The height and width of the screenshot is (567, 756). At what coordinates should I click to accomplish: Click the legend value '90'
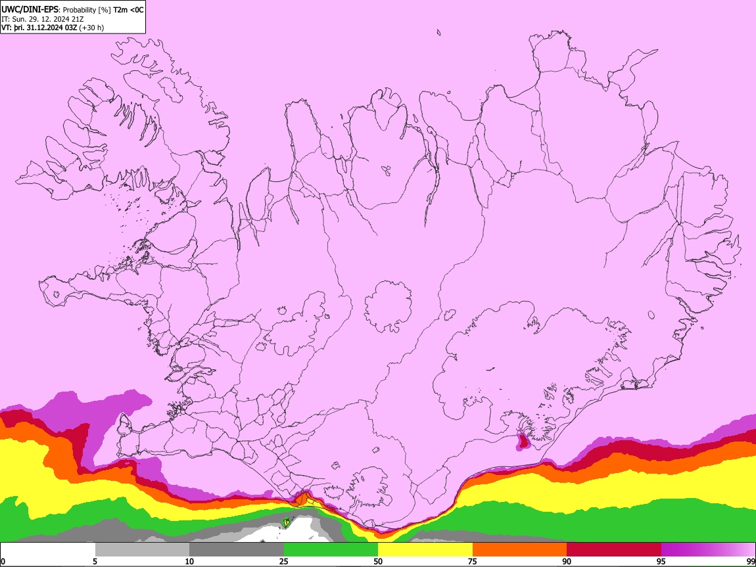[x=567, y=562]
